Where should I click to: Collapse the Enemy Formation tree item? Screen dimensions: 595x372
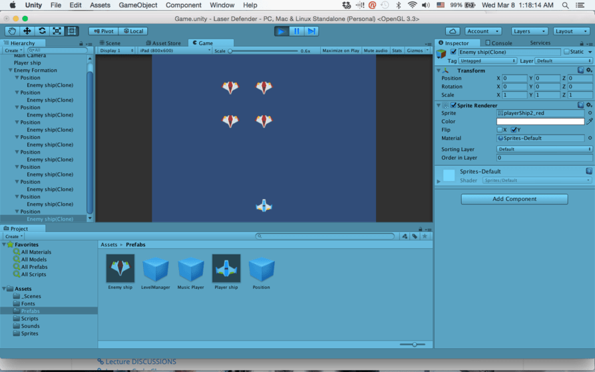10,71
